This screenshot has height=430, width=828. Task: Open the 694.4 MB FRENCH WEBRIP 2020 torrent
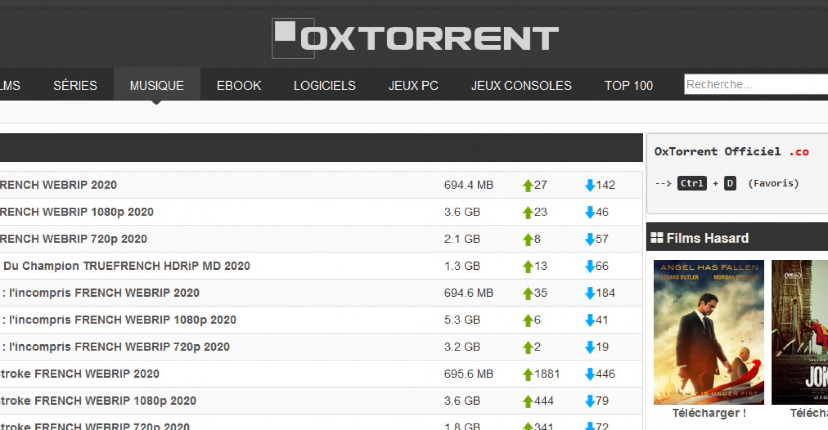58,185
